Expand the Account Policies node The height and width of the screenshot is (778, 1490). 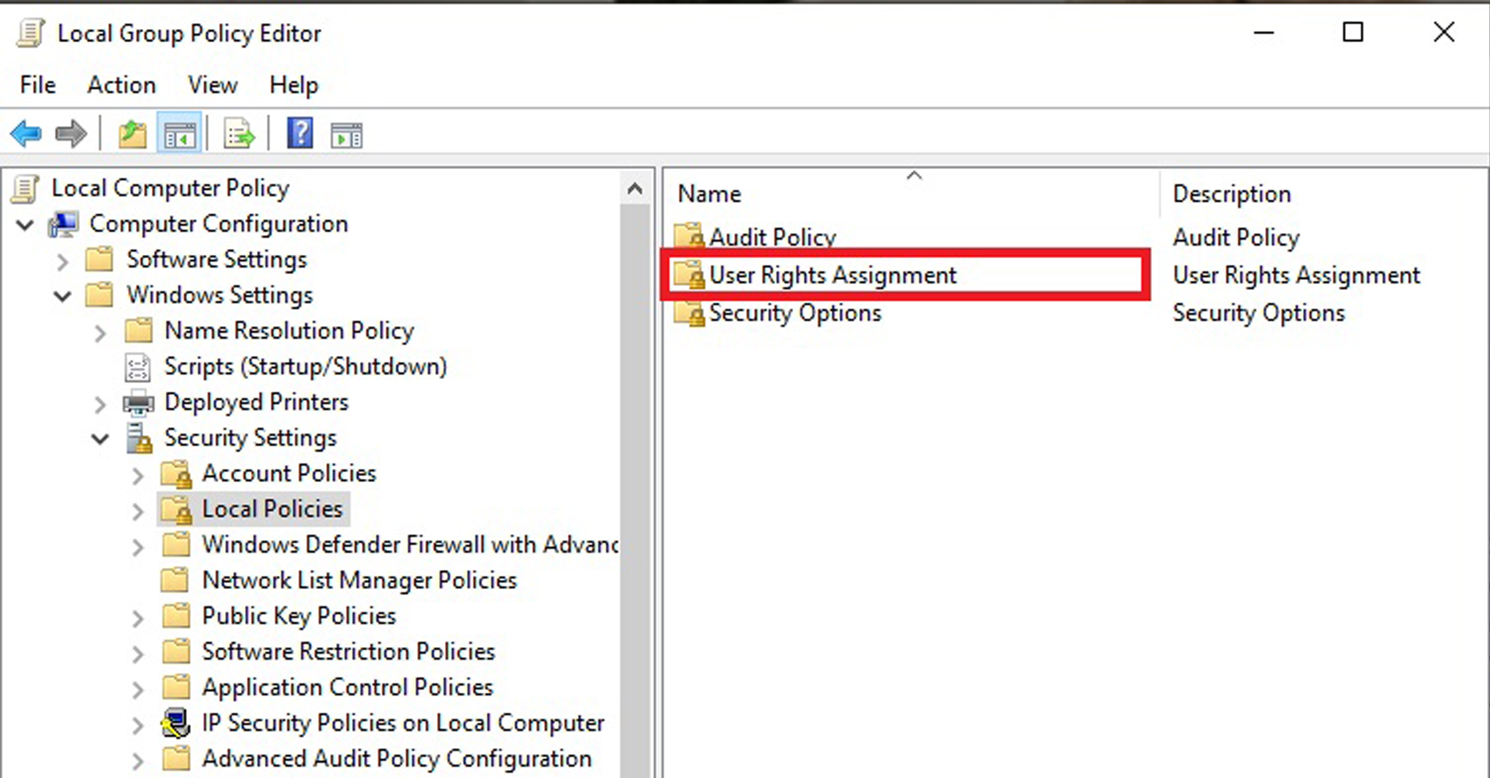point(138,475)
